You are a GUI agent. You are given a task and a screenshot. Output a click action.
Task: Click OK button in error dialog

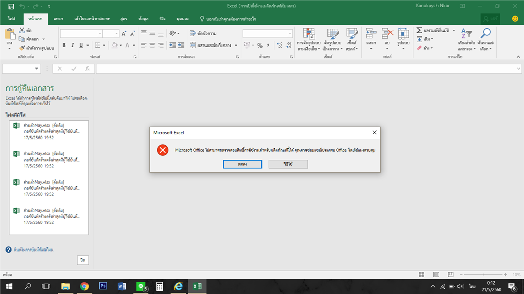[x=242, y=164]
